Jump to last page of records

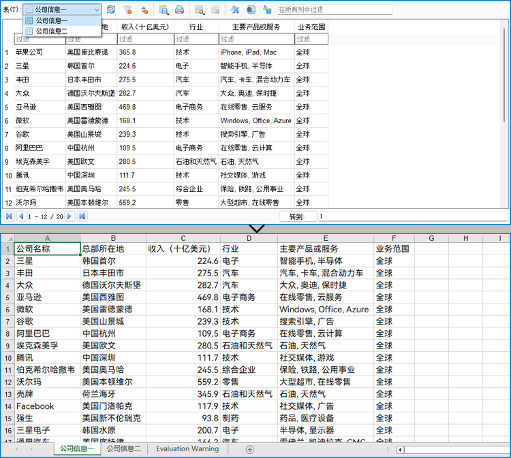(82, 216)
